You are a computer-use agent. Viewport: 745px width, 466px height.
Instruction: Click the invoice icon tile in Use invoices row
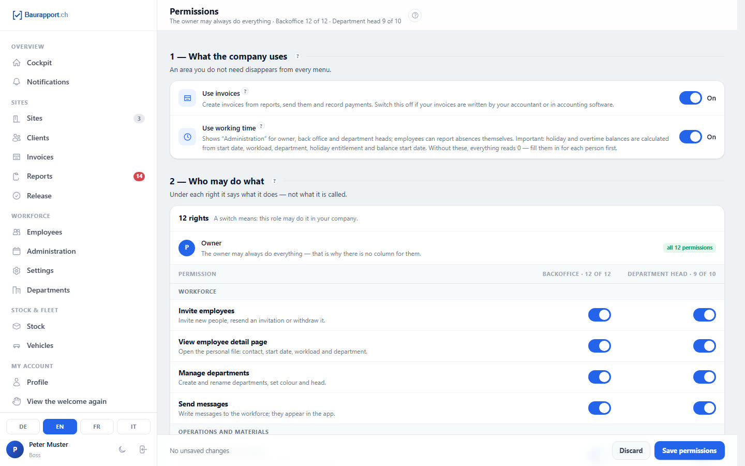187,98
